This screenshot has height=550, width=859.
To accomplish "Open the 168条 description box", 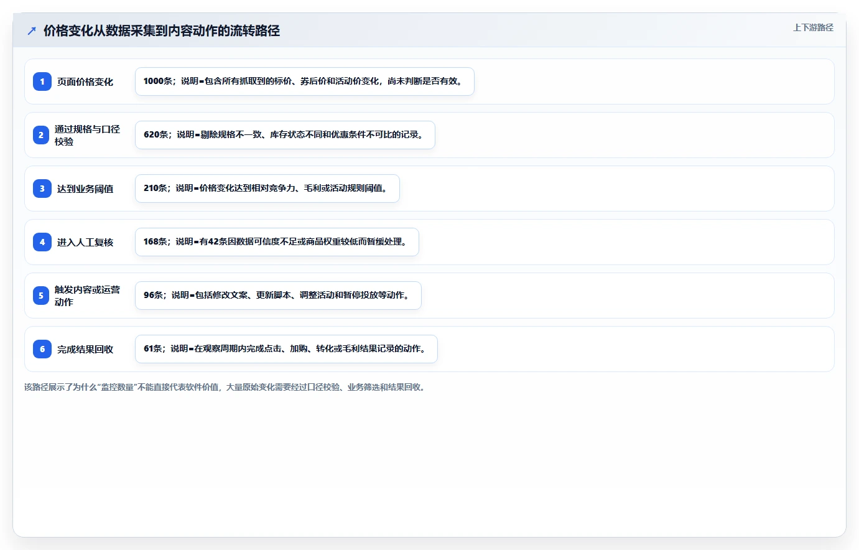I will tap(277, 242).
